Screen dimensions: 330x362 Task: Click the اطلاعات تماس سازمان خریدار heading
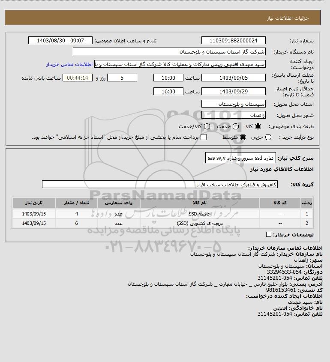285,248
